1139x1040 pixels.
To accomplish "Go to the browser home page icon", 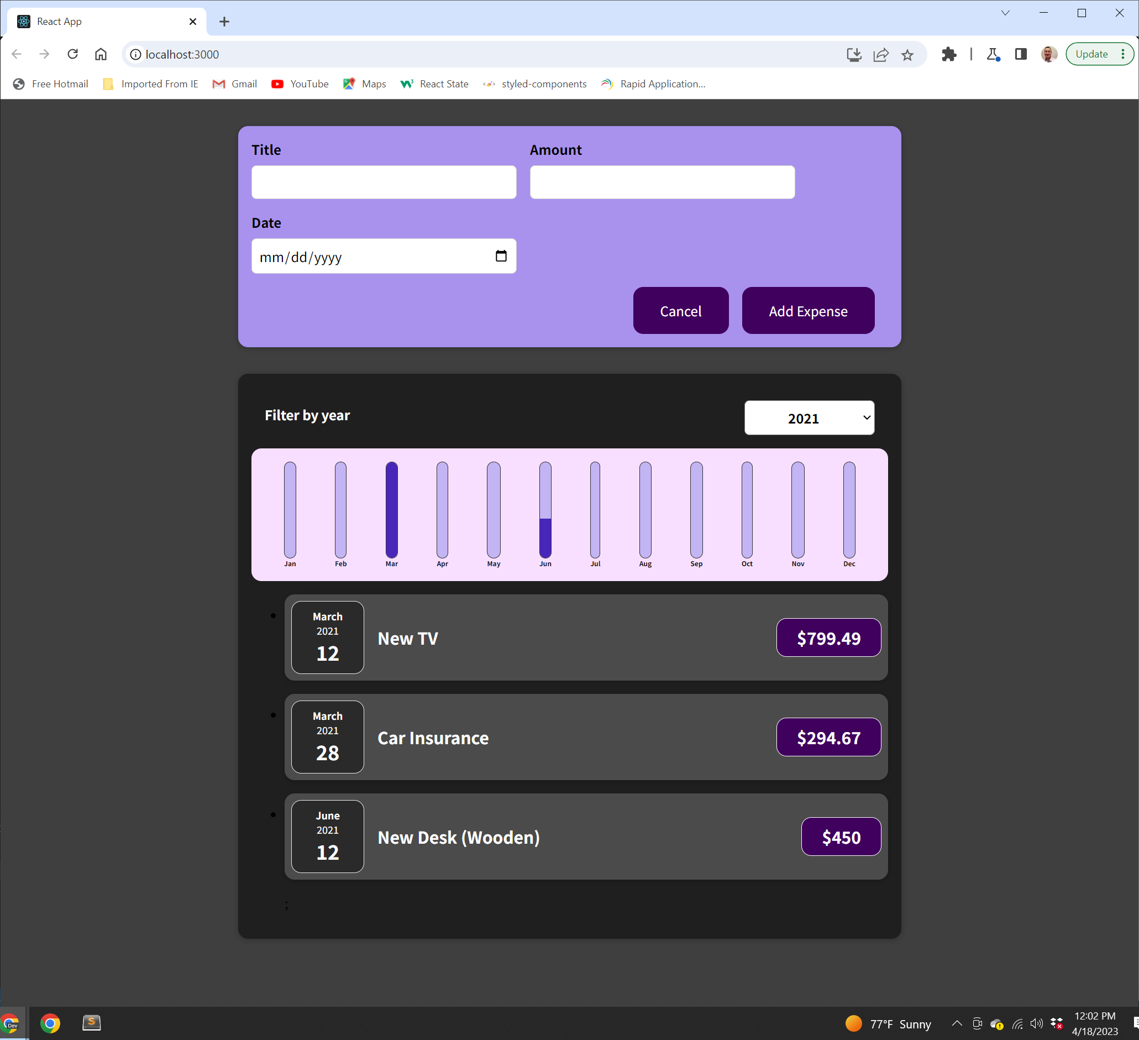I will pyautogui.click(x=101, y=54).
